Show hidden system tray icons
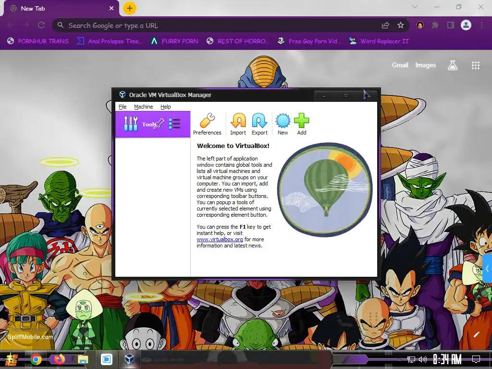The width and height of the screenshot is (492, 369). tap(399, 359)
